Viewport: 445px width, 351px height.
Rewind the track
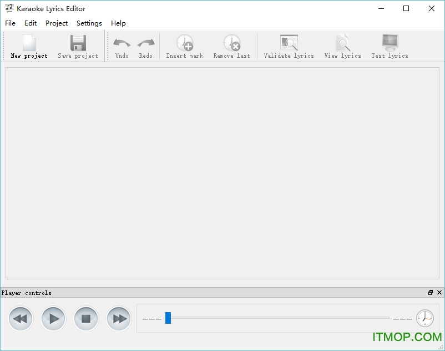coord(21,318)
